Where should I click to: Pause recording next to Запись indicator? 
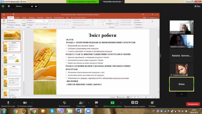[32, 6]
